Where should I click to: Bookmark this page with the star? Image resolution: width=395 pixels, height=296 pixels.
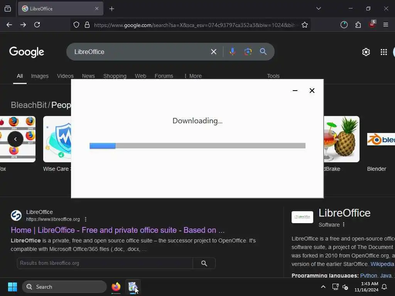pyautogui.click(x=305, y=25)
